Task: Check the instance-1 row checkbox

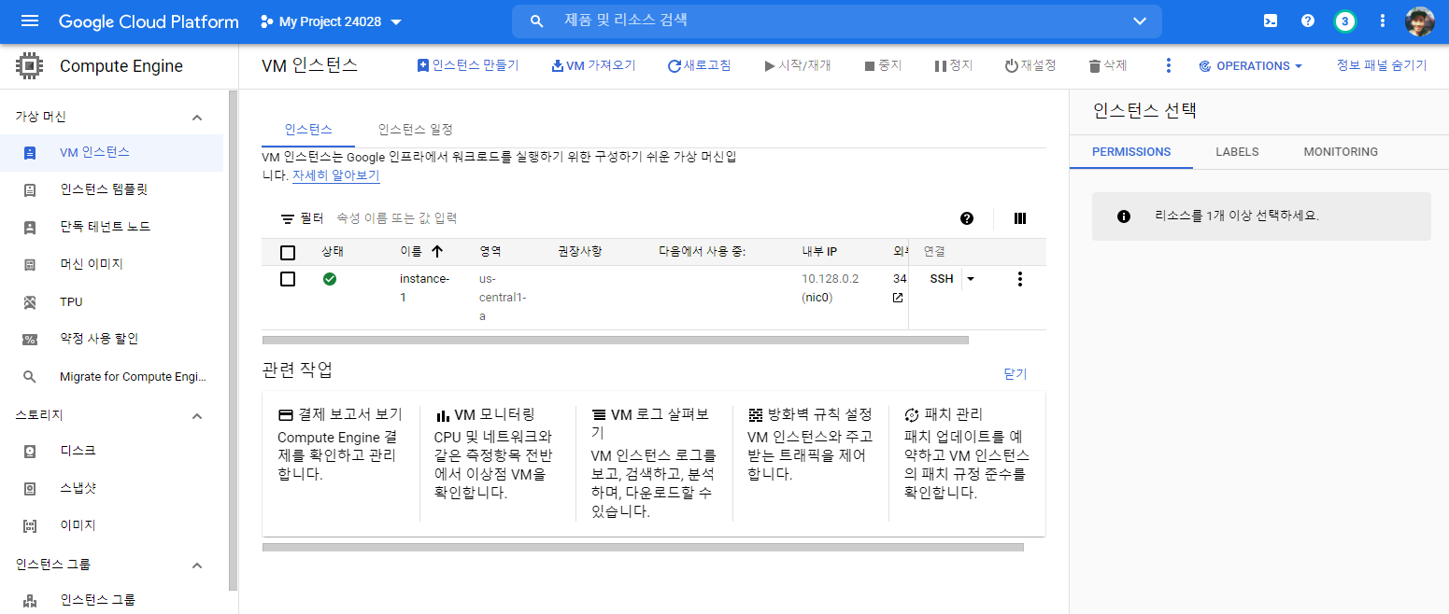Action: click(x=288, y=279)
